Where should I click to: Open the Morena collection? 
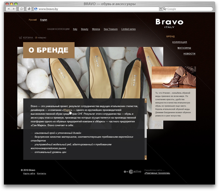pos(96,29)
